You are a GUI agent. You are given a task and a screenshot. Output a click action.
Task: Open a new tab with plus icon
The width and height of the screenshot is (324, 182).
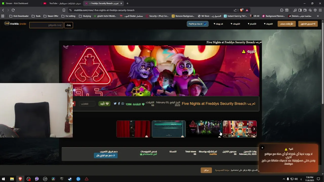pyautogui.click(x=127, y=3)
